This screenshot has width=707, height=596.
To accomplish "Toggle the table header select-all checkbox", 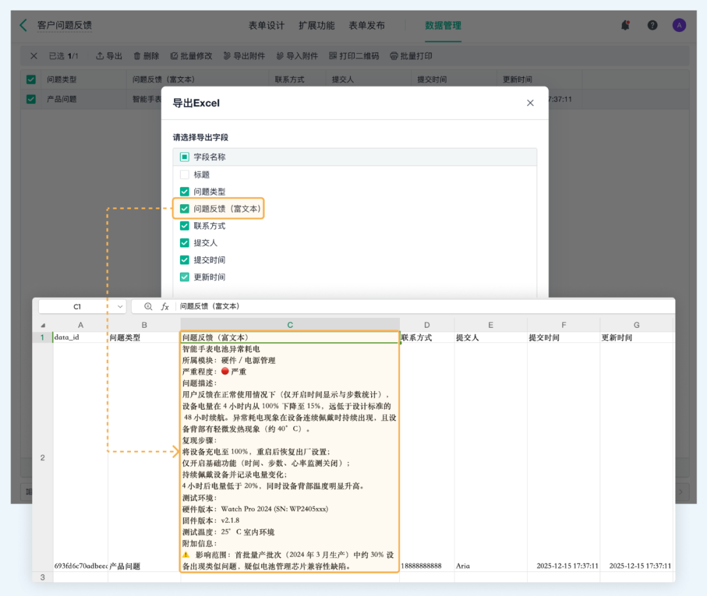I will [x=31, y=79].
